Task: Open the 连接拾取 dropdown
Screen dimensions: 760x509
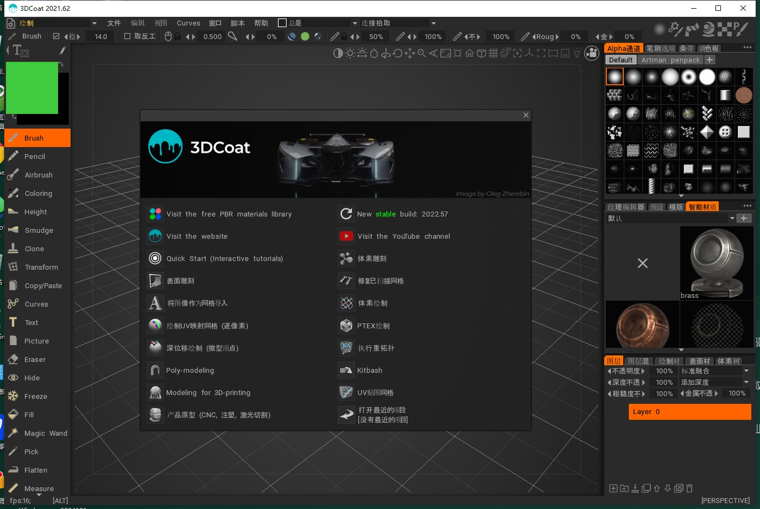Action: pos(433,23)
